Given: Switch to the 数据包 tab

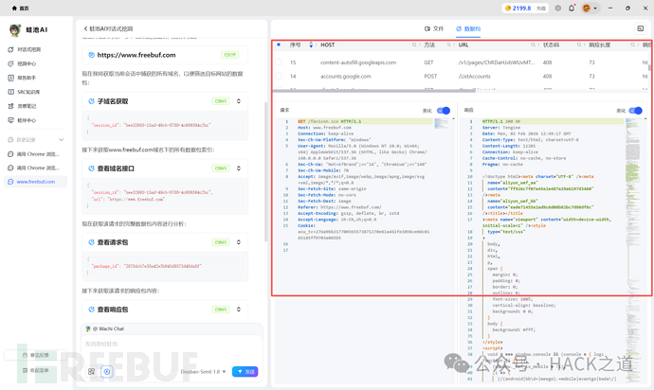Looking at the screenshot, I should coord(468,28).
